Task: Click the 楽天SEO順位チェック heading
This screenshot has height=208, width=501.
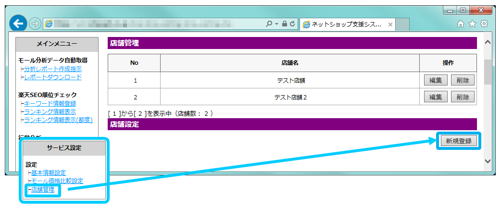Action: point(48,95)
